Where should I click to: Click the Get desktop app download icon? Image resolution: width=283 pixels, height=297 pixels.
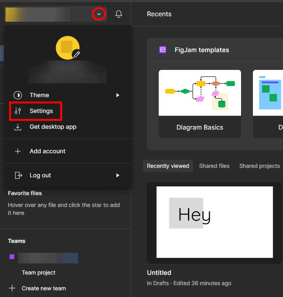click(18, 127)
